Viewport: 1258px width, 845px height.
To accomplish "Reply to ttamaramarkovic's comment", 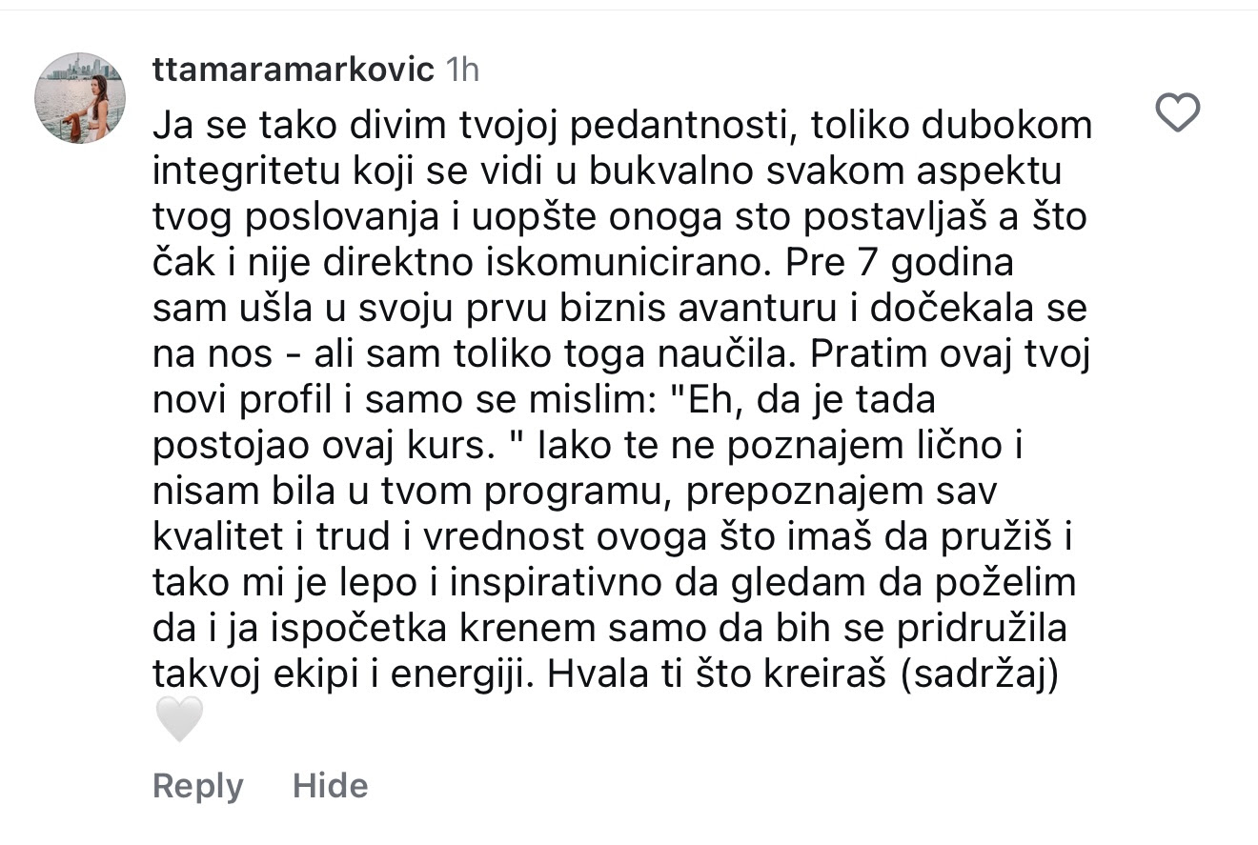I will 197,786.
